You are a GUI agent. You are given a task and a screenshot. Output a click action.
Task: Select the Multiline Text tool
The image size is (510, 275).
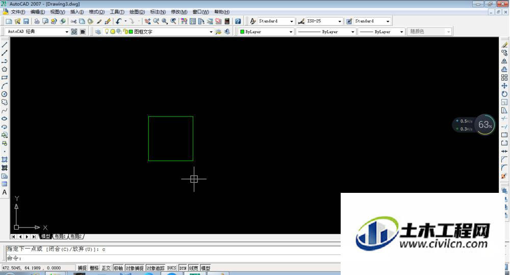[x=5, y=192]
